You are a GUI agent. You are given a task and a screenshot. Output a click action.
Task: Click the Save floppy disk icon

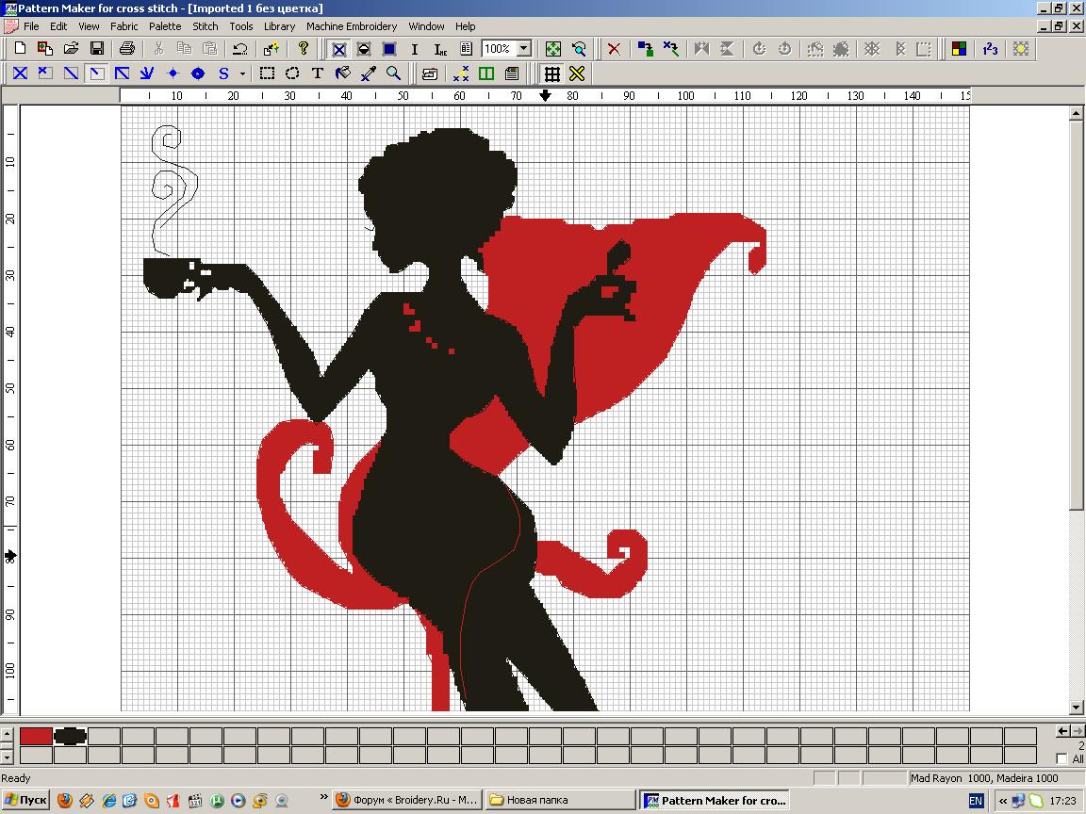(97, 49)
